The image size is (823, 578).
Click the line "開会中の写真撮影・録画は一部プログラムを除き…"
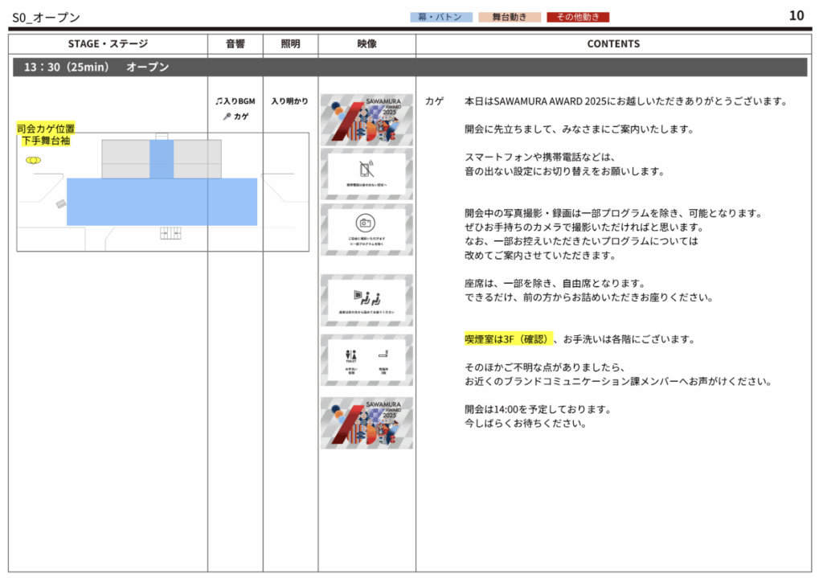point(613,213)
